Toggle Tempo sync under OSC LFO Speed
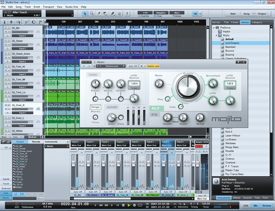Viewport: 275px width, 211px height. click(134, 88)
